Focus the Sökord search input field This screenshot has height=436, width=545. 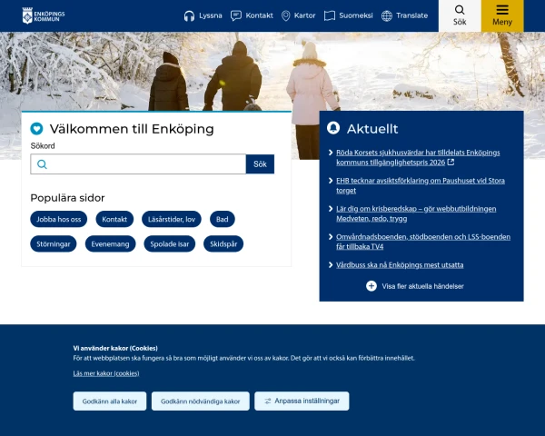[138, 164]
